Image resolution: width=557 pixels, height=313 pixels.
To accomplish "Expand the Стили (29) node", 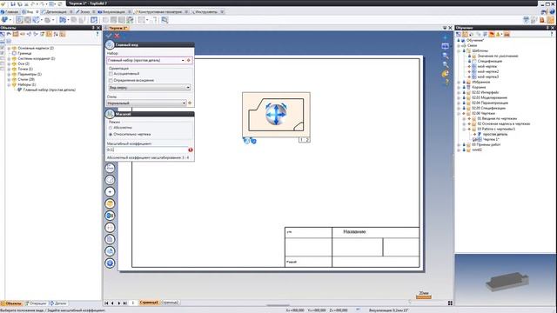I will pos(9,79).
